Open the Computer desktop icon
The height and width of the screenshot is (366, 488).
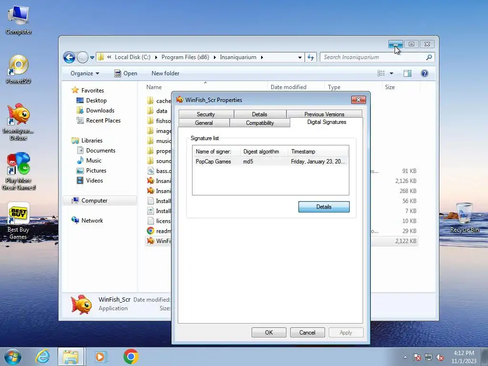19,20
